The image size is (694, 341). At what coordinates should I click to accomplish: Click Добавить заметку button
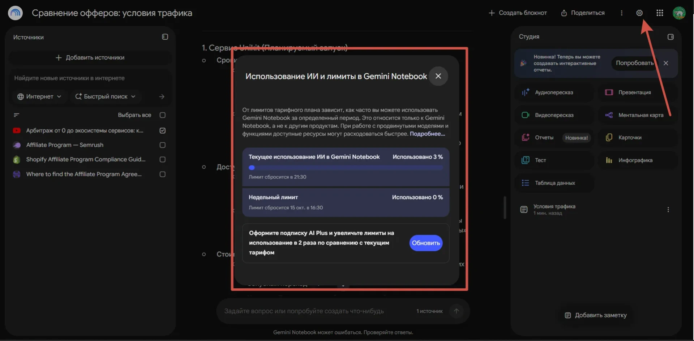point(596,315)
